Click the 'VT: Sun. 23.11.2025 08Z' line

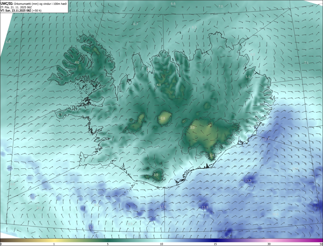pos(21,11)
